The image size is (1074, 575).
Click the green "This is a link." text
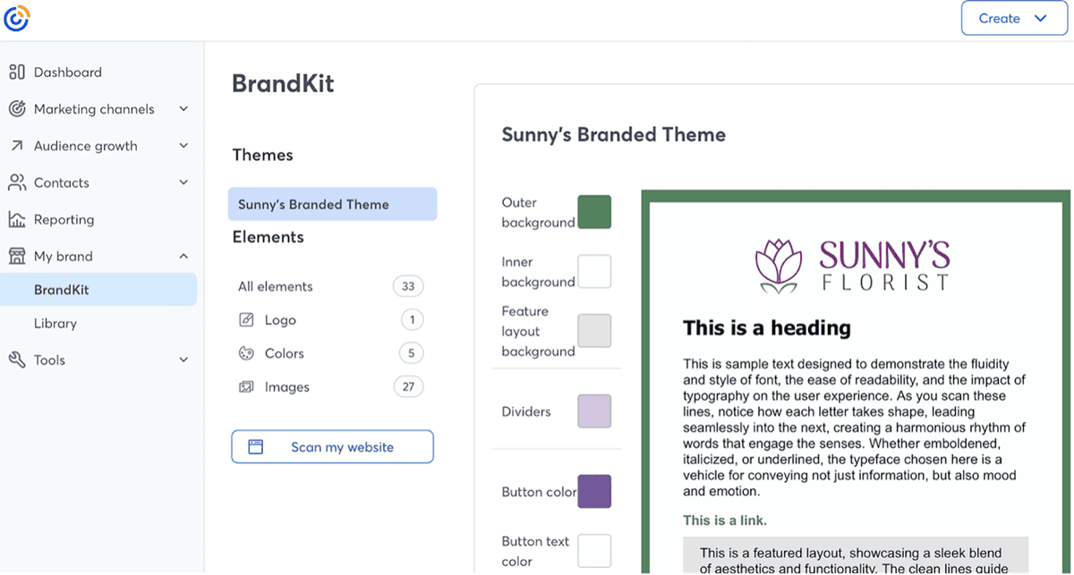click(x=725, y=520)
